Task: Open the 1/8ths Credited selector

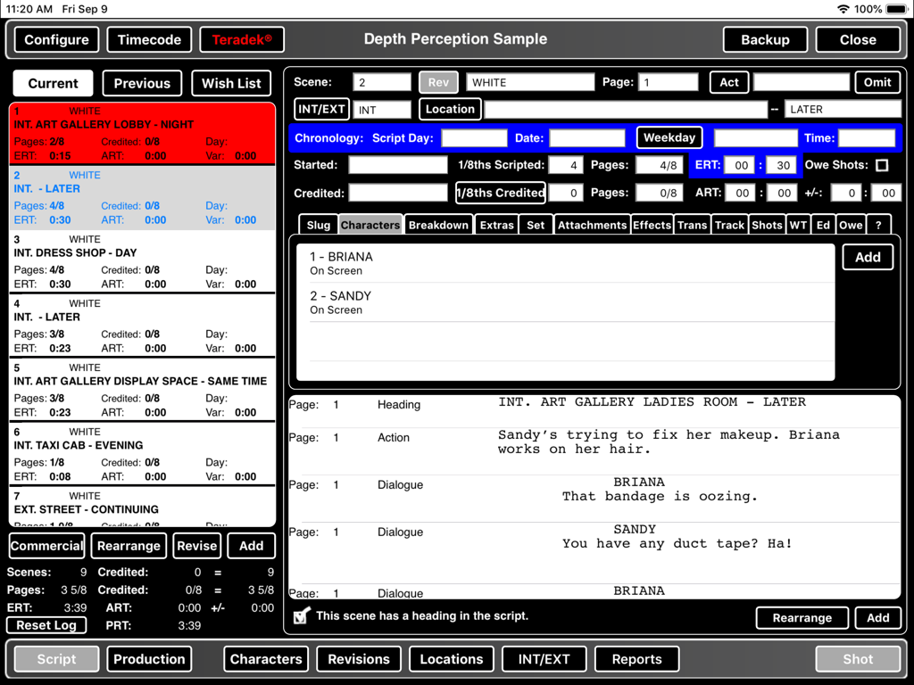Action: click(x=511, y=193)
